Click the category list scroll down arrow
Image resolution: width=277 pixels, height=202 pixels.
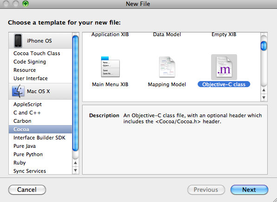(x=76, y=170)
